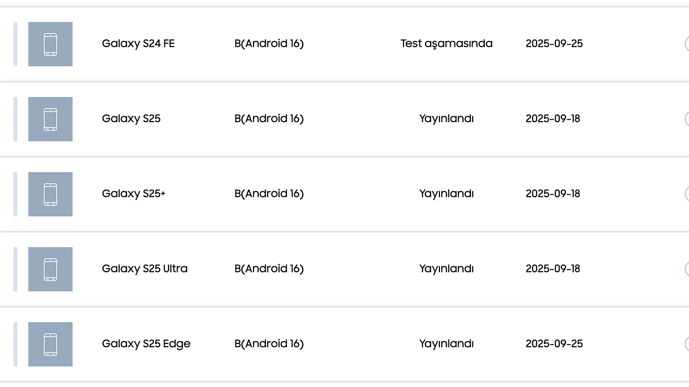Click the Galaxy S25 Edge phone icon

tap(50, 344)
